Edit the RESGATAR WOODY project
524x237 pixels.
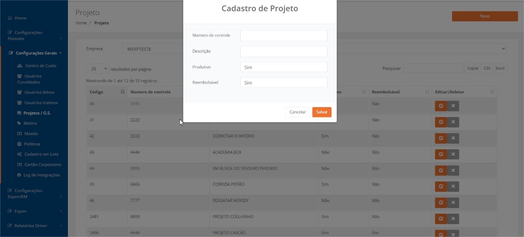coord(441,202)
